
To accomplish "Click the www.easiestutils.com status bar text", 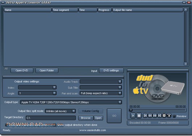I will click(x=93, y=130).
